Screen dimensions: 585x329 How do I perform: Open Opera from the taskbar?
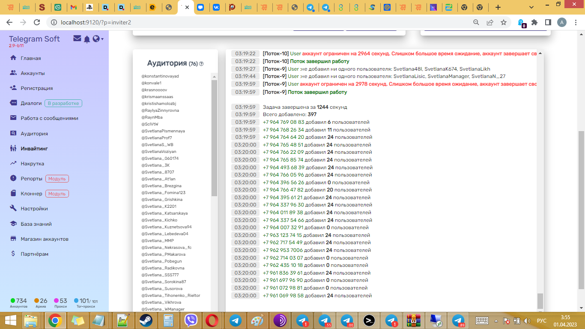(213, 320)
